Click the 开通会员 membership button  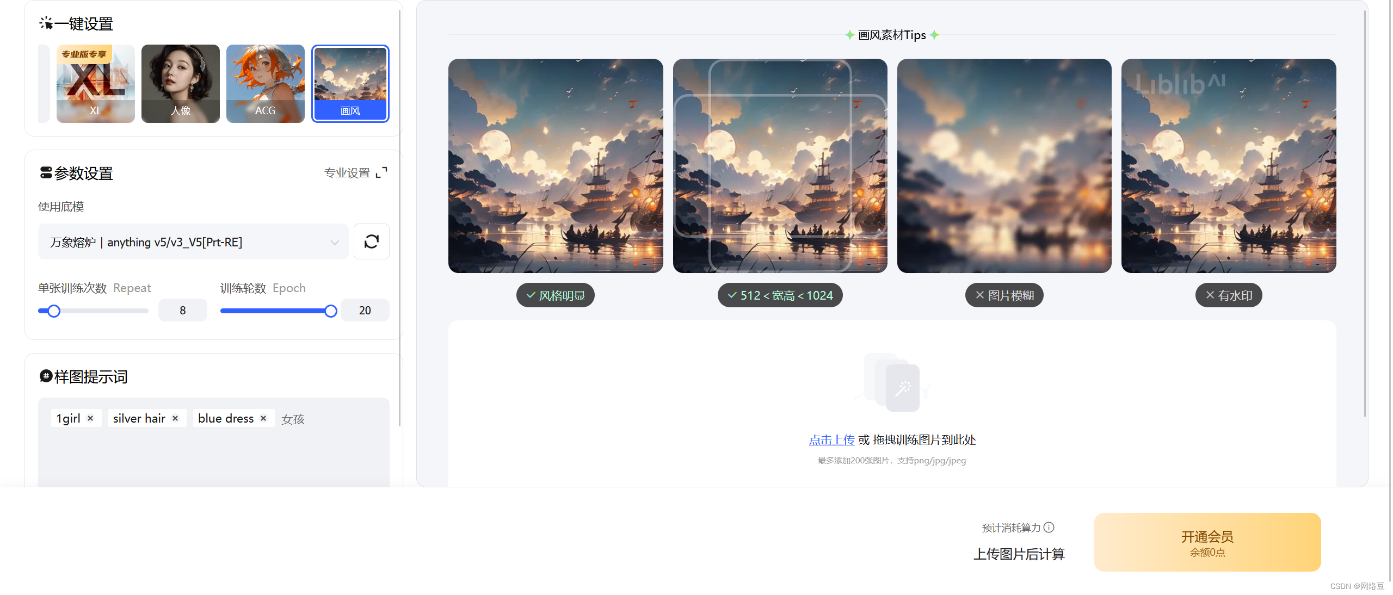point(1207,542)
